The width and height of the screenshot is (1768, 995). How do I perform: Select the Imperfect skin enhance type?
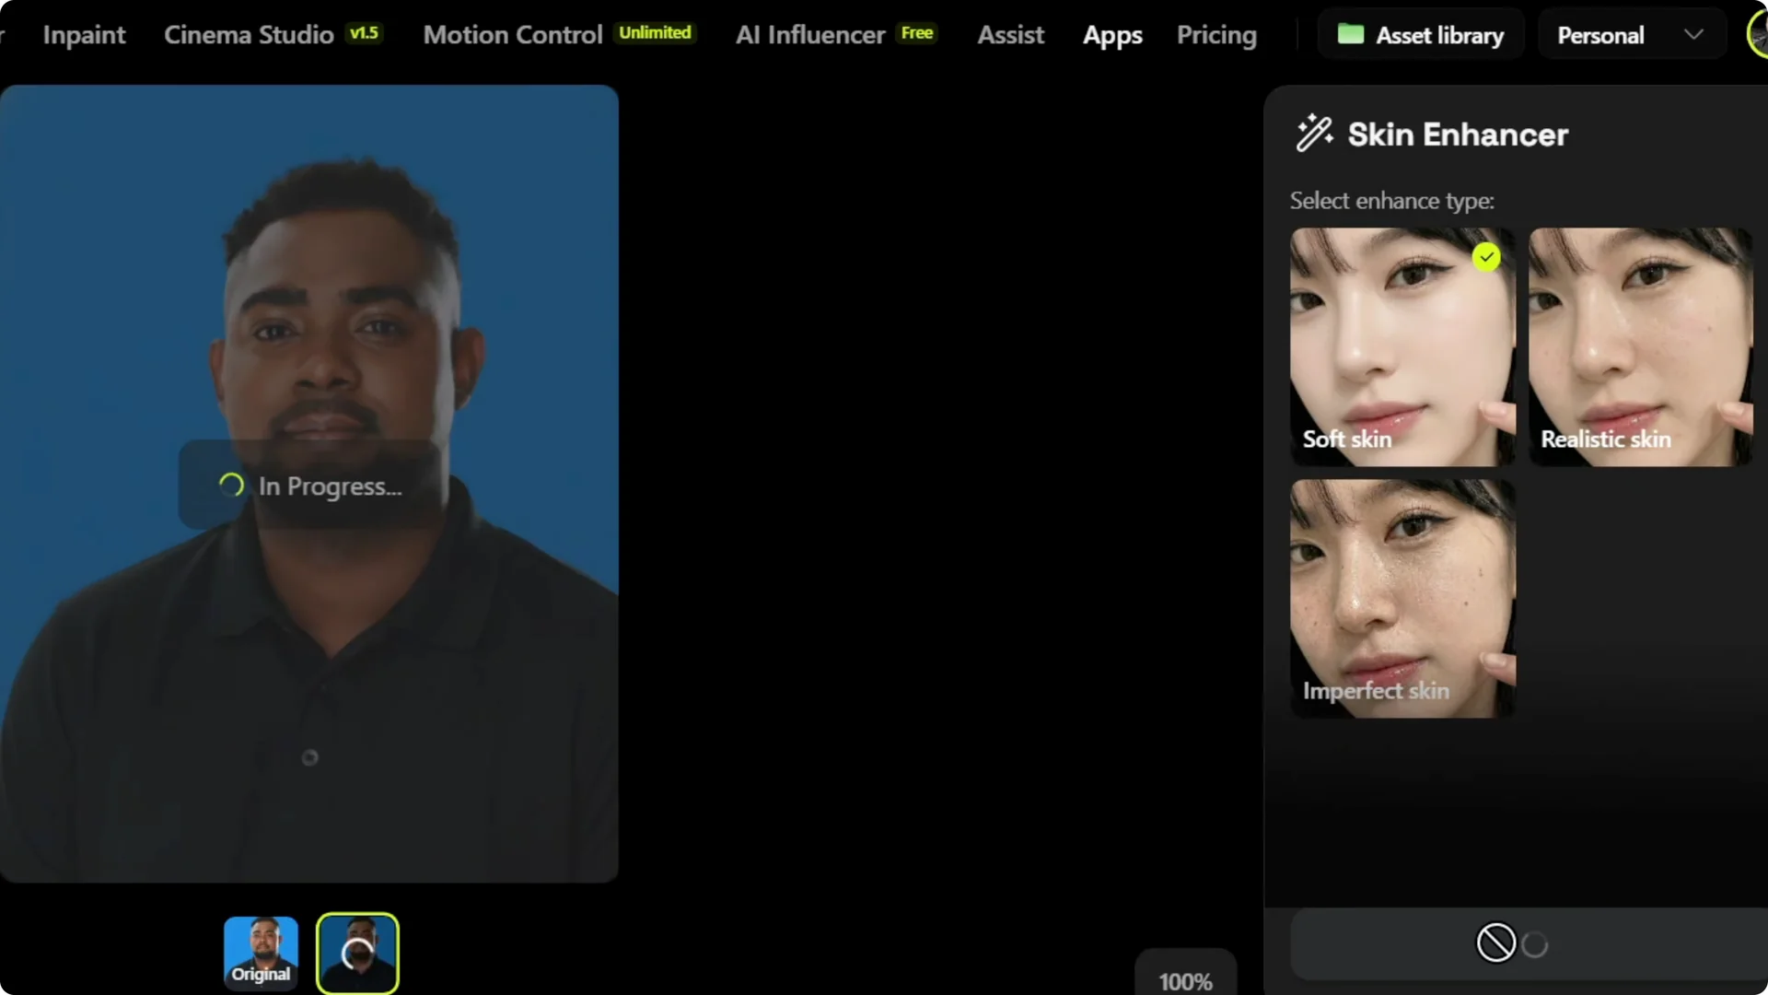pos(1400,597)
